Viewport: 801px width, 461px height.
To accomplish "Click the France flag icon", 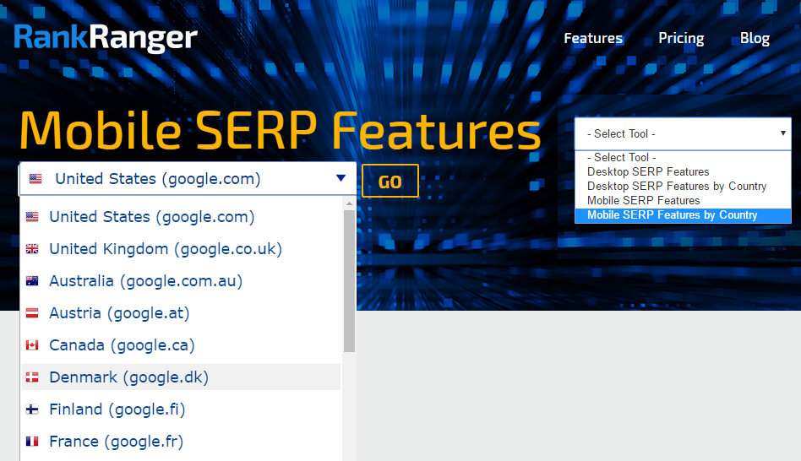I will 32,442.
